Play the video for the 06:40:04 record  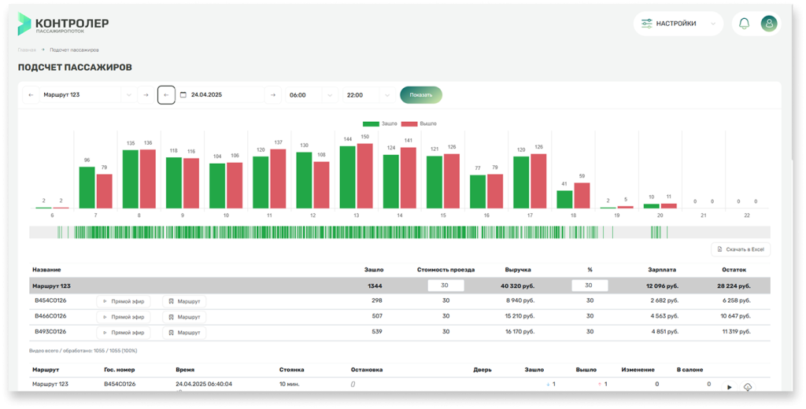click(x=730, y=387)
